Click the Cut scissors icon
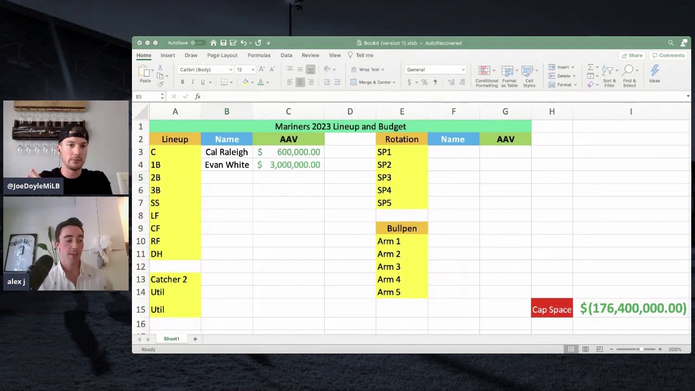 pyautogui.click(x=160, y=67)
